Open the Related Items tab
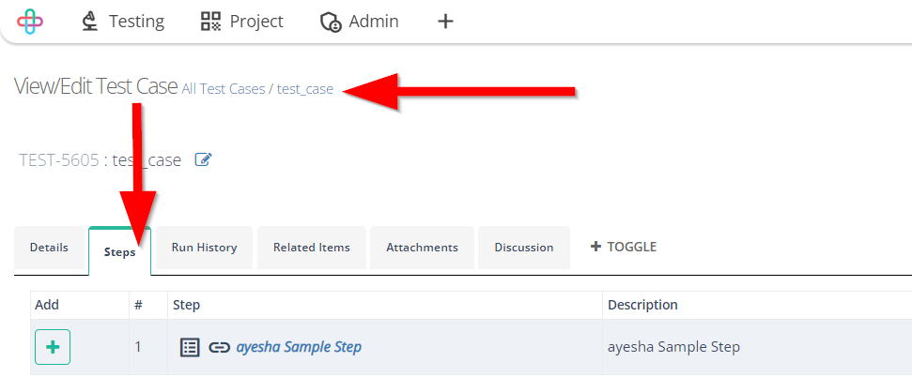The image size is (912, 377). (x=312, y=248)
